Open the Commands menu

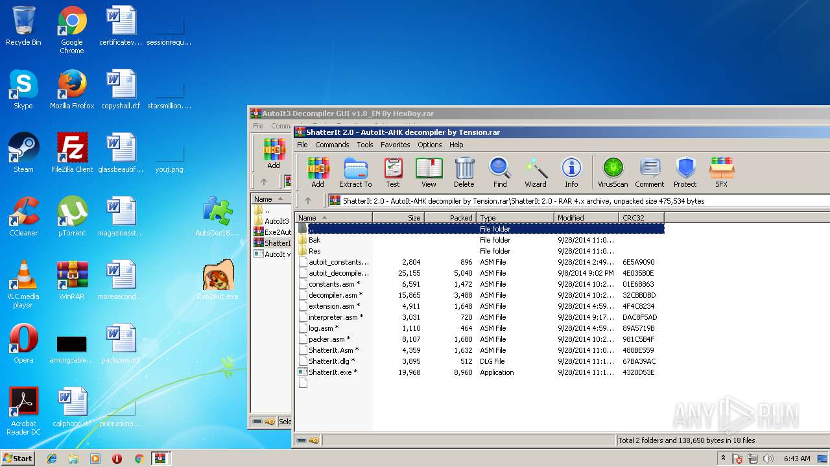coord(332,145)
